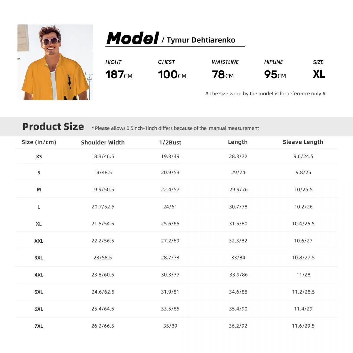353x353 pixels.
Task: Click the 95CM hipline value
Action: [275, 74]
